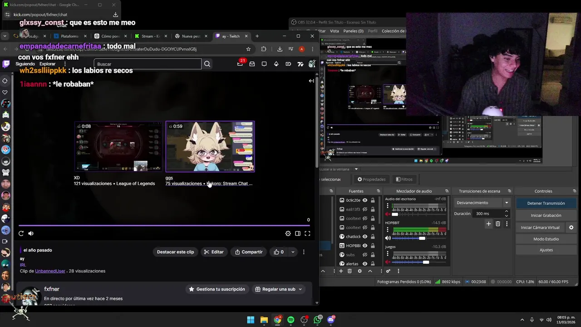Open Twitch whispers speech bubble icon
The height and width of the screenshot is (327, 581).
[x=264, y=64]
